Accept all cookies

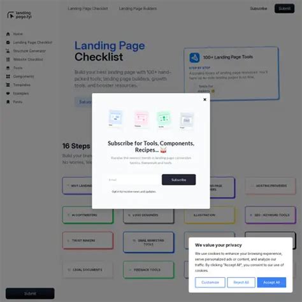pos(271,282)
